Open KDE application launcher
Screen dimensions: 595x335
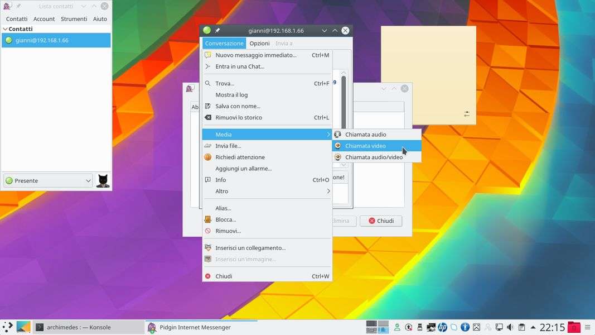tap(8, 327)
